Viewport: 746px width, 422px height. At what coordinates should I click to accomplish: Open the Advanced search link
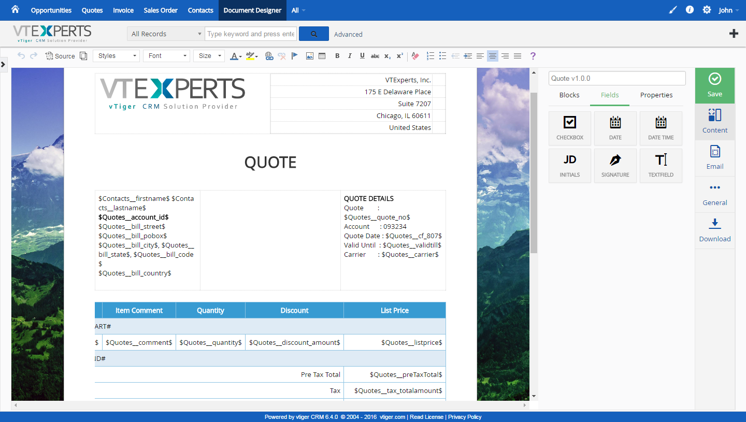(x=348, y=34)
